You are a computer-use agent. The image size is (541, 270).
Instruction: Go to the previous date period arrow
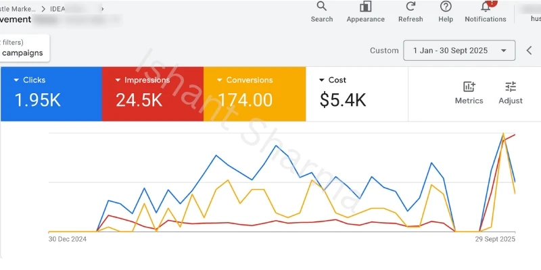point(530,51)
